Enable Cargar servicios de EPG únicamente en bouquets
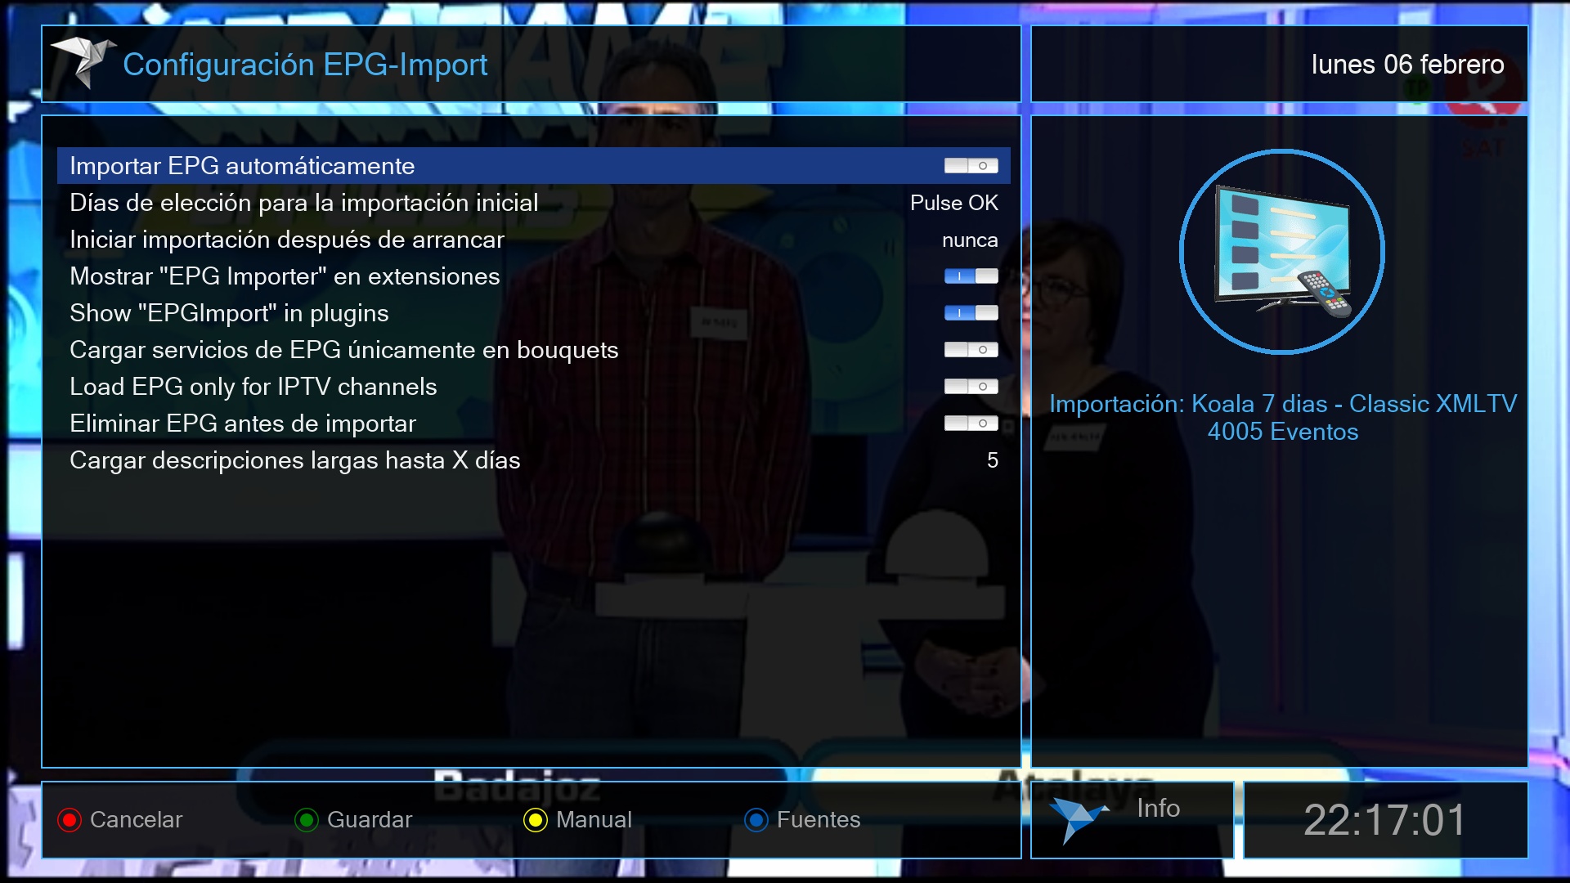This screenshot has width=1570, height=883. click(971, 350)
